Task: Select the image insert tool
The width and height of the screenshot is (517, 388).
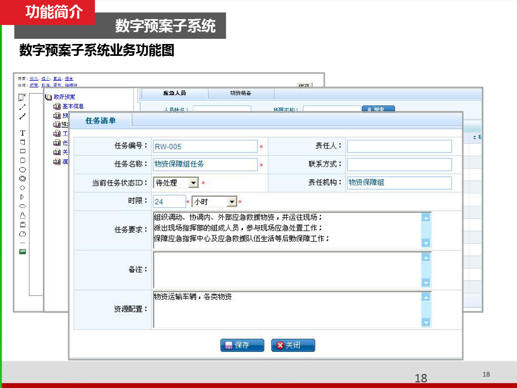Action: pyautogui.click(x=22, y=252)
